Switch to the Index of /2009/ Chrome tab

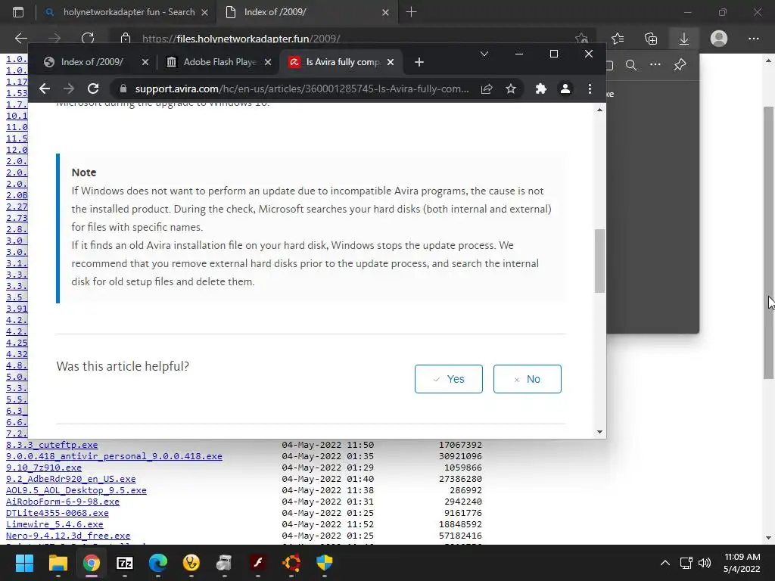91,62
